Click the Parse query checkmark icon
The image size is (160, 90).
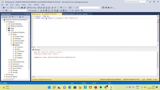coord(41,10)
